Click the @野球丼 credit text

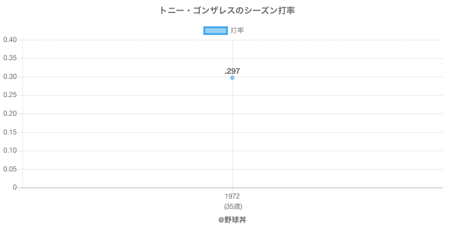click(232, 220)
